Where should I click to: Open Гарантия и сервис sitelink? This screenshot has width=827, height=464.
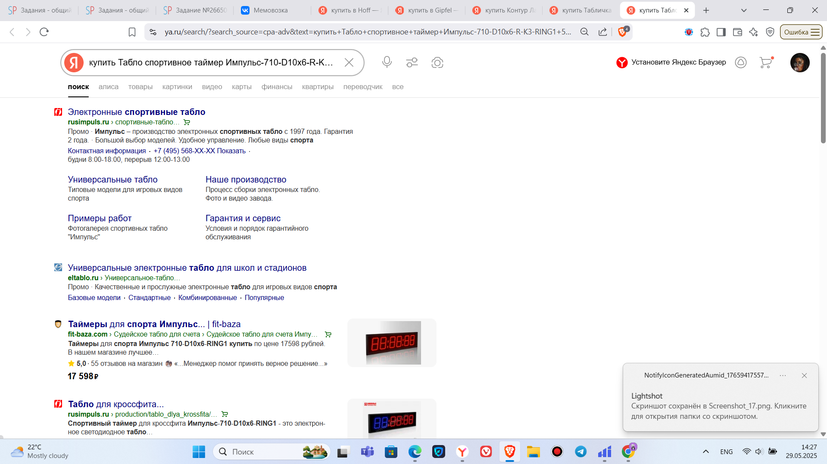(243, 218)
